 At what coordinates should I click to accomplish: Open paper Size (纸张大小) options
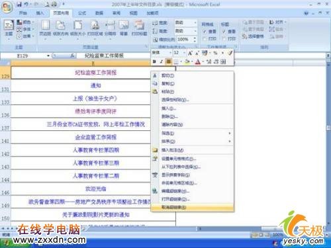tap(77, 30)
